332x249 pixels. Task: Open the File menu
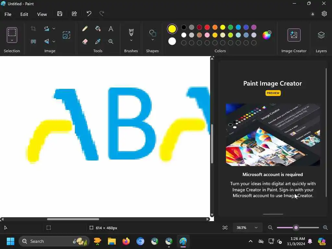(8, 14)
